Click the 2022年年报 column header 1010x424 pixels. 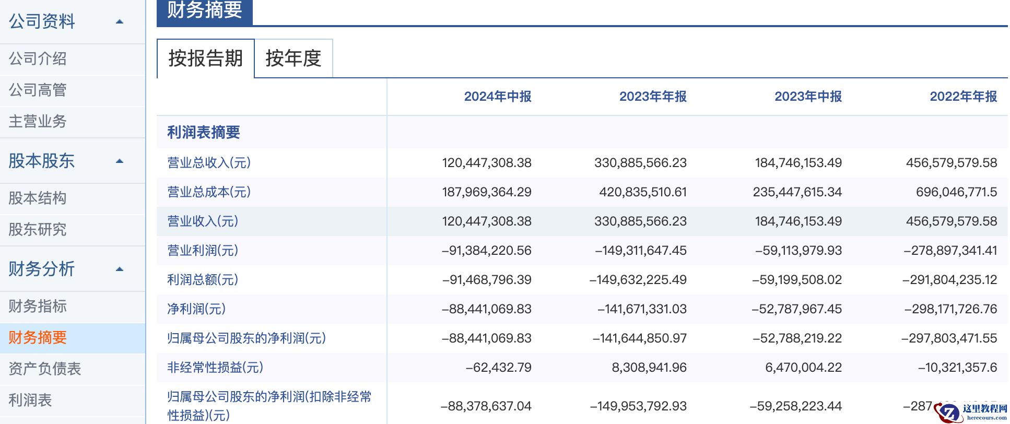click(963, 97)
